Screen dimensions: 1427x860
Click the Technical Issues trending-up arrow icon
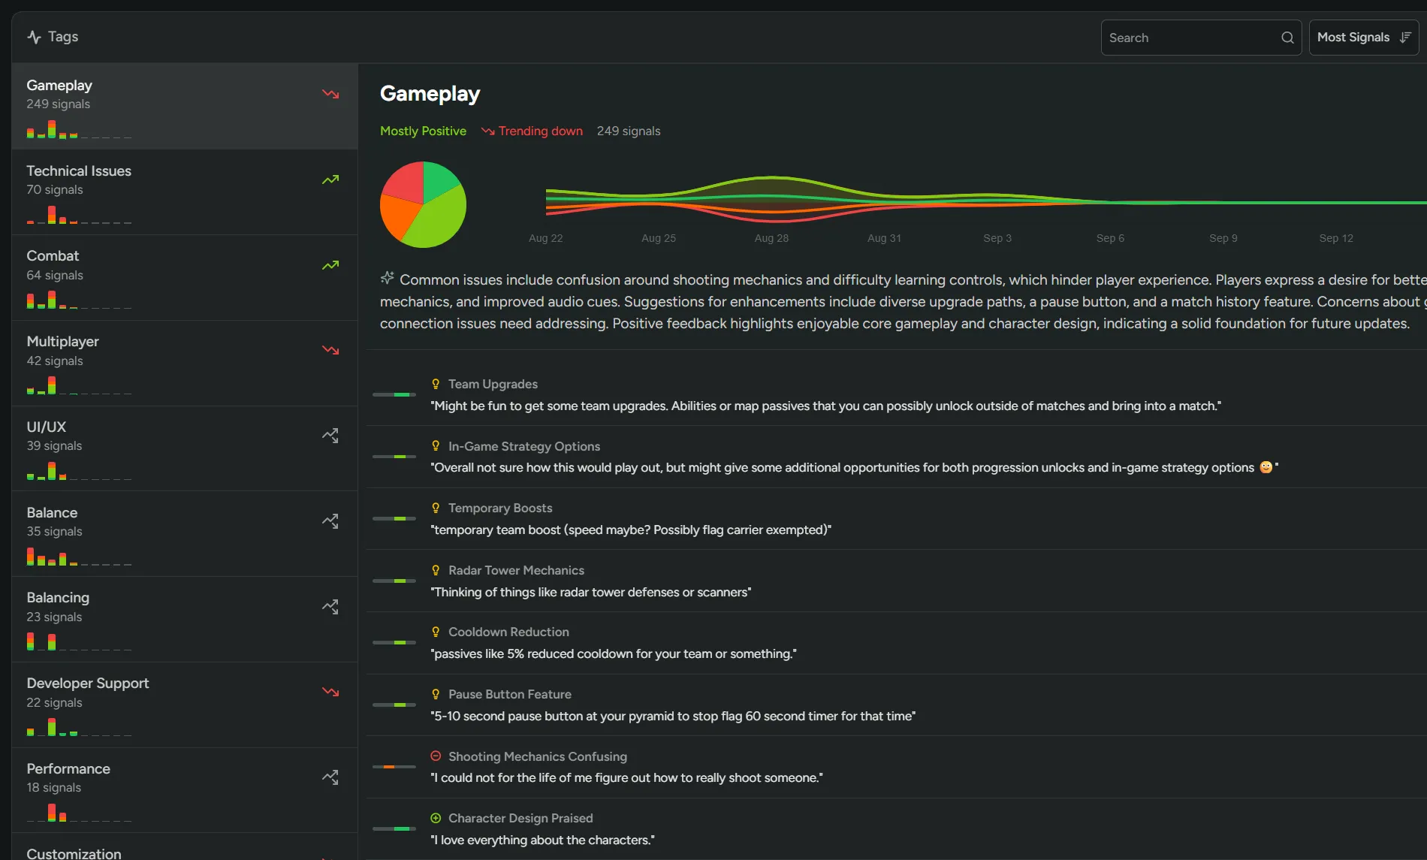330,180
